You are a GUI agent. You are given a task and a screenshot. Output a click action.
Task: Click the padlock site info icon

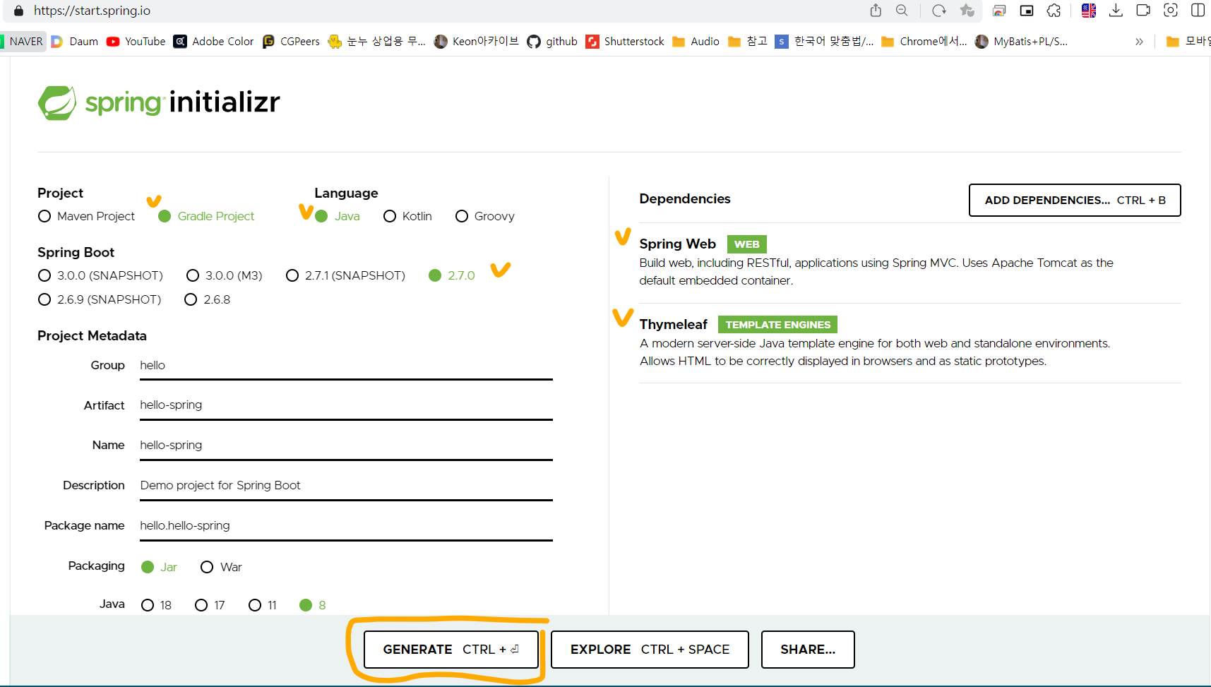point(18,11)
